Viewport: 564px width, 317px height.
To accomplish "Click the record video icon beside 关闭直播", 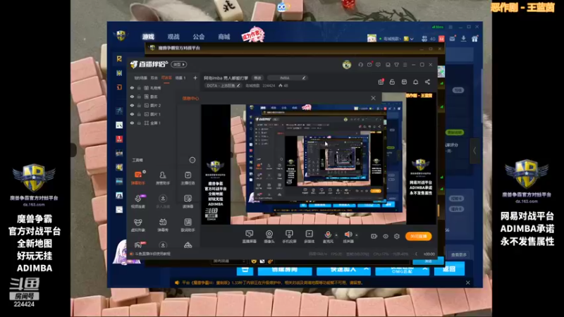I will (x=374, y=236).
